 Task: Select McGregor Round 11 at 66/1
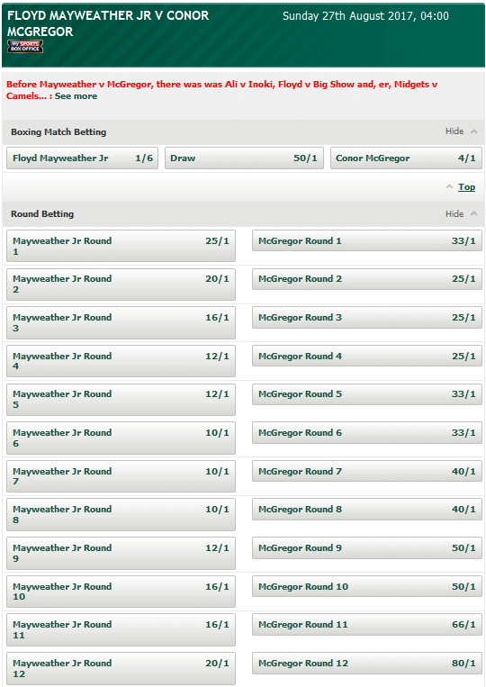click(367, 624)
